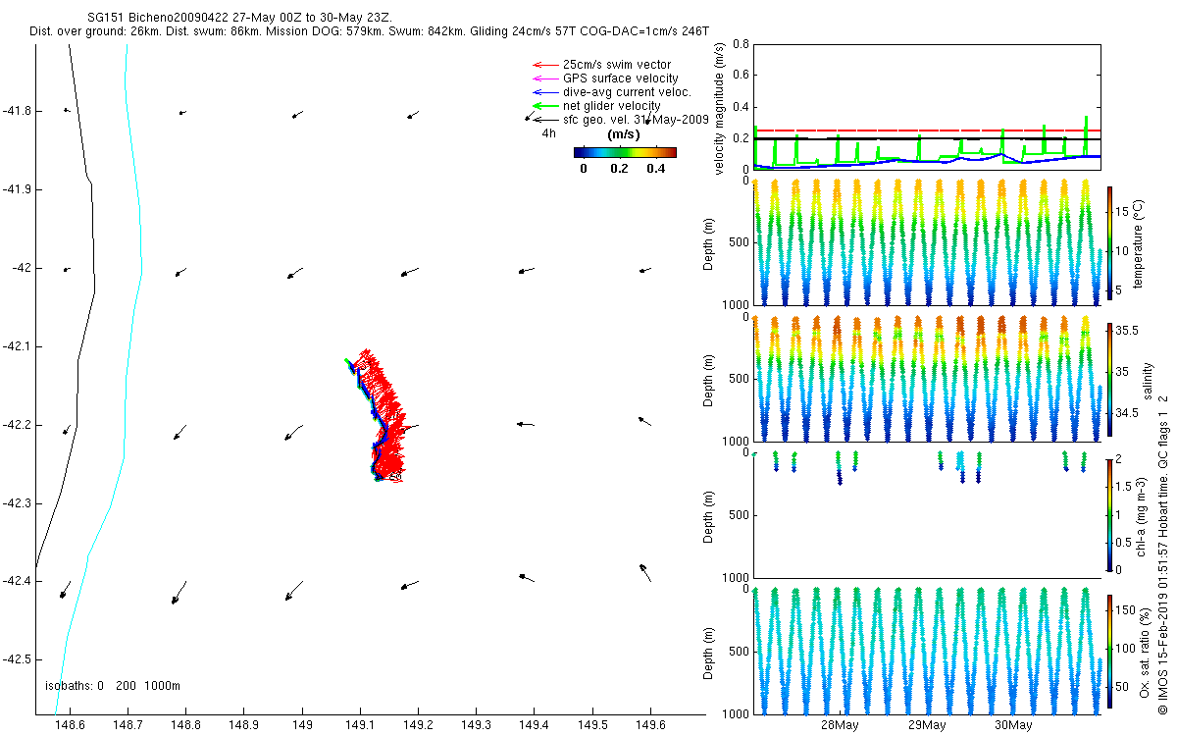The height and width of the screenshot is (736, 1177).
Task: Click the blue dive-avg current legend arrow
Action: (x=544, y=92)
